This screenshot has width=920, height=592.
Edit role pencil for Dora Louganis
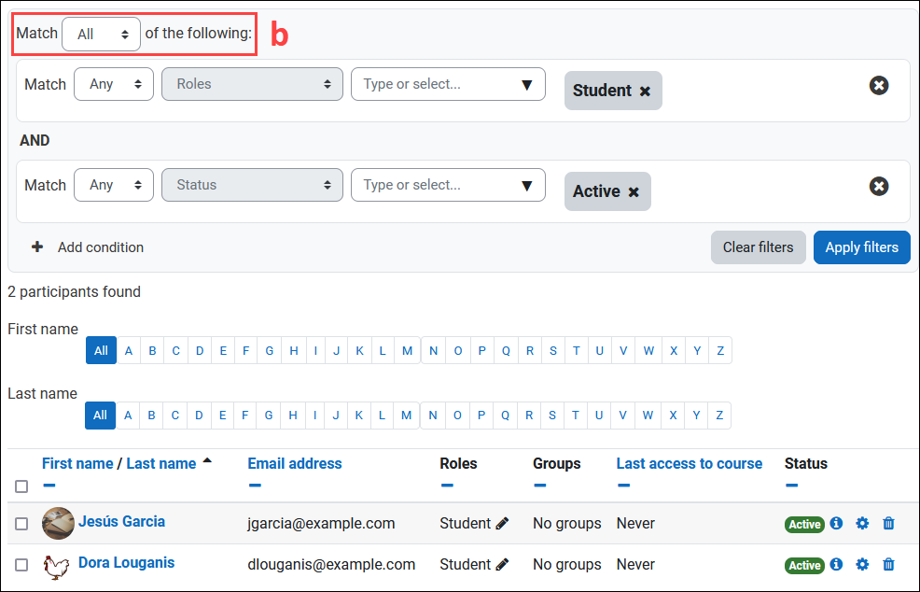click(502, 564)
